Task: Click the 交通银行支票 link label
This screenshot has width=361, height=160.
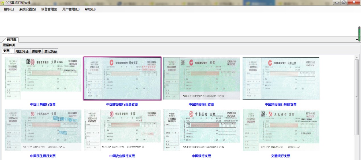Action: [x=281, y=156]
